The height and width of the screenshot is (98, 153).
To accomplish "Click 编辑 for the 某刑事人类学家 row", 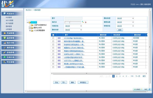I will [x=59, y=64].
